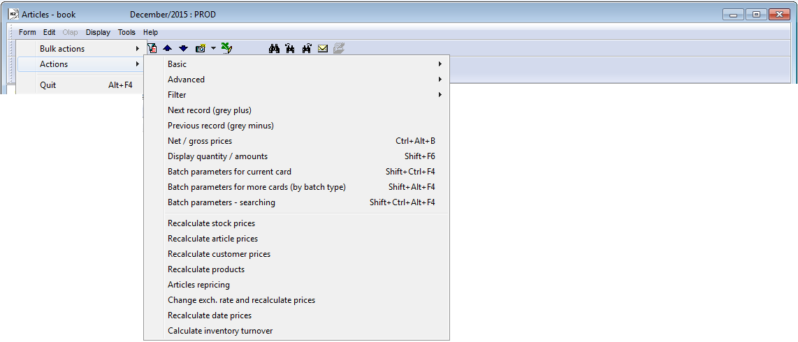Click the filter icon in the toolbar
The height and width of the screenshot is (342, 798).
(152, 48)
